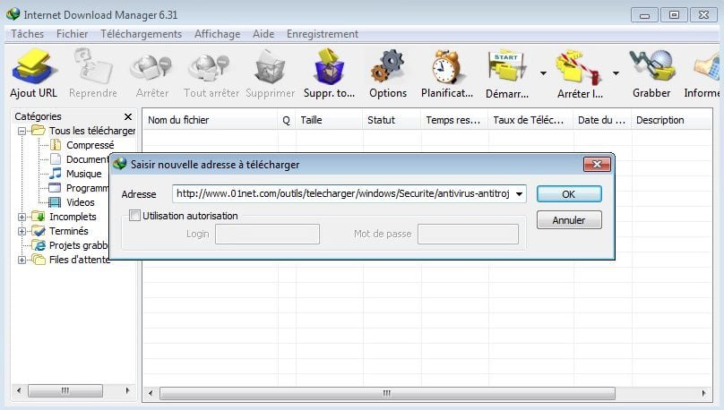
Task: Click the horizontal scrollbar below download list
Action: tap(387, 393)
